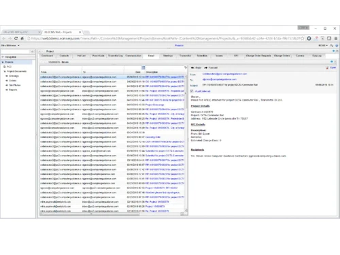Bookmark the page with the star icon
Screen dimensions: 340x255
tap(303, 39)
